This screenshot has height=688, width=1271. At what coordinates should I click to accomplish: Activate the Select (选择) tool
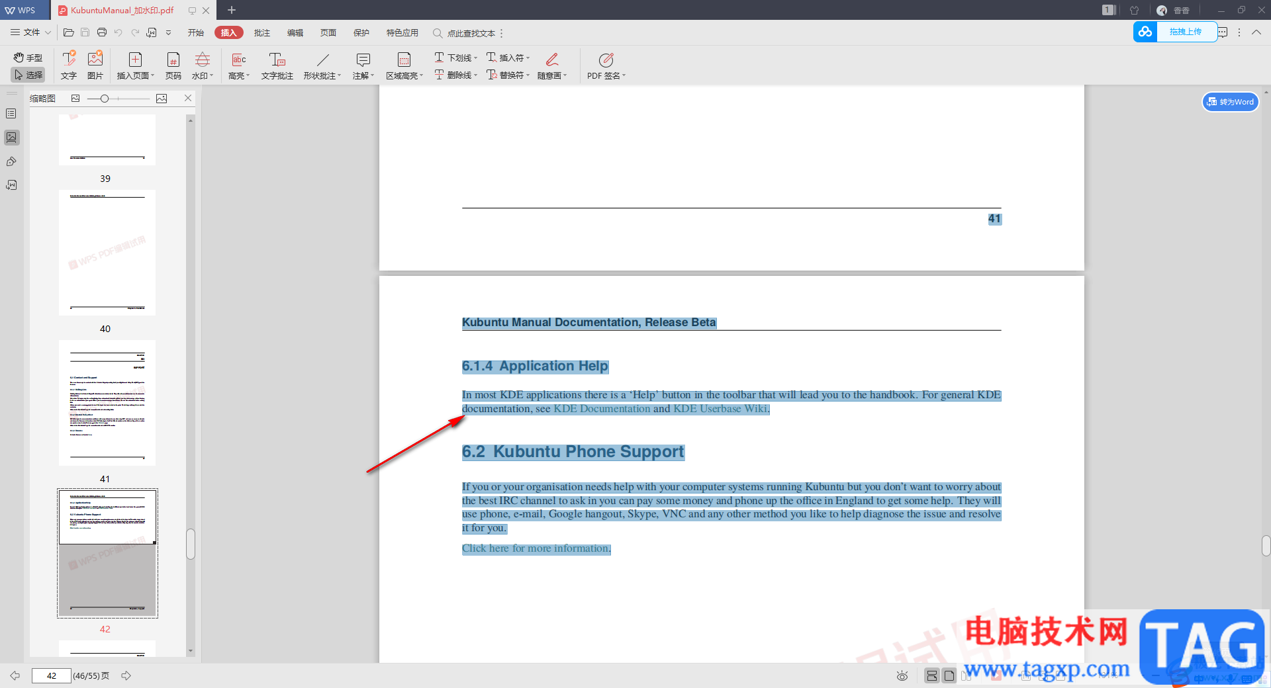tap(28, 75)
